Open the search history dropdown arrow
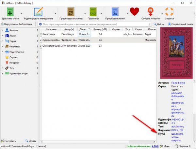The image size is (196, 149). tap(150, 24)
